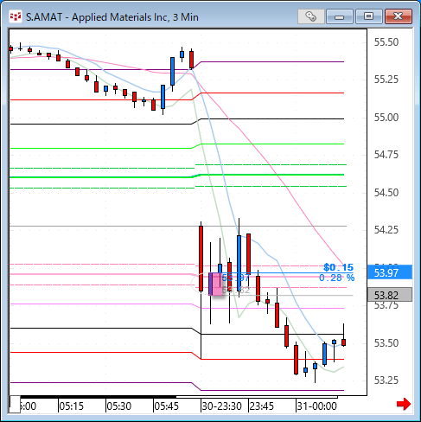Minimize the S.AMAT chart window
This screenshot has width=421, height=422.
pyautogui.click(x=340, y=16)
